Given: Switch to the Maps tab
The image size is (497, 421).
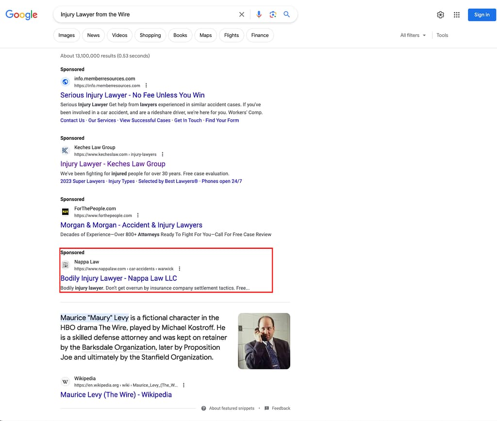Looking at the screenshot, I should [x=205, y=35].
